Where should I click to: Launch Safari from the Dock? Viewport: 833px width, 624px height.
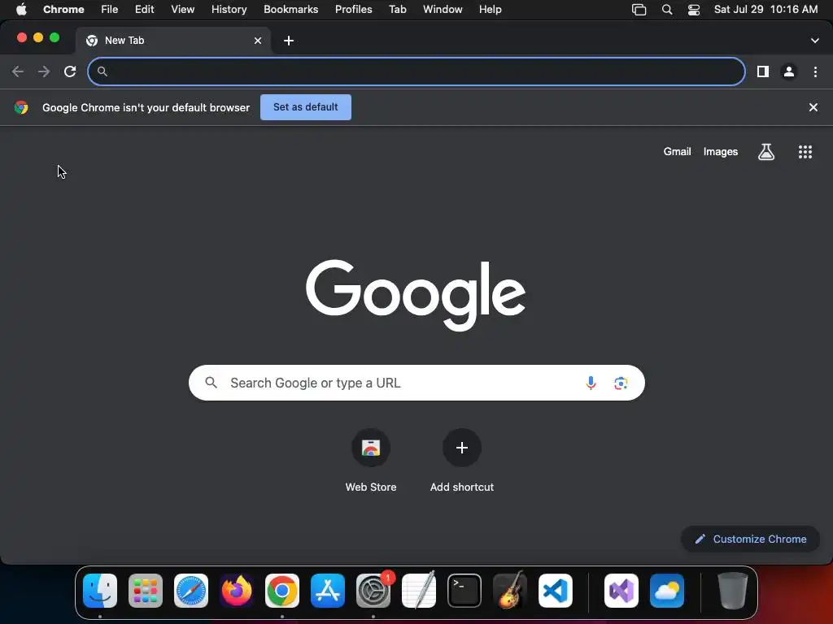[x=191, y=591]
